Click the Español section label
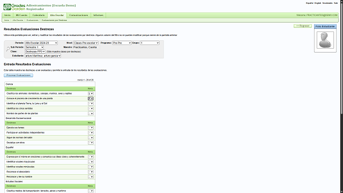 pos(10,147)
